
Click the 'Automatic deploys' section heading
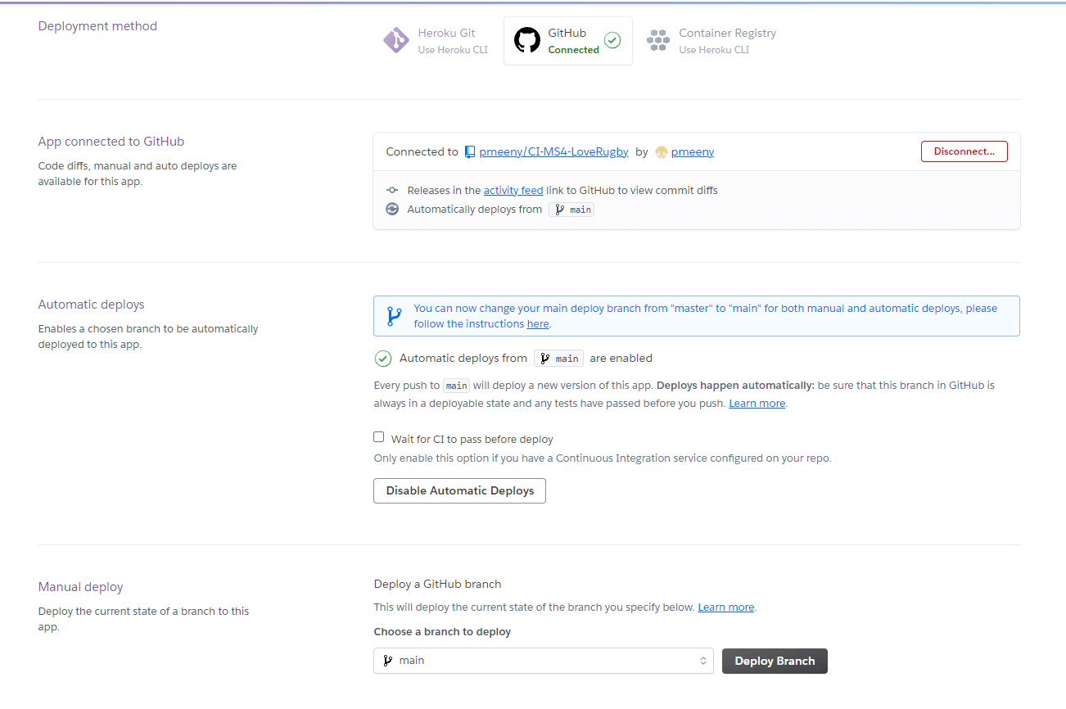click(91, 304)
